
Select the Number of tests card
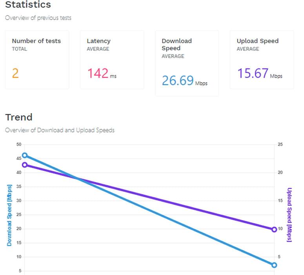(37, 60)
